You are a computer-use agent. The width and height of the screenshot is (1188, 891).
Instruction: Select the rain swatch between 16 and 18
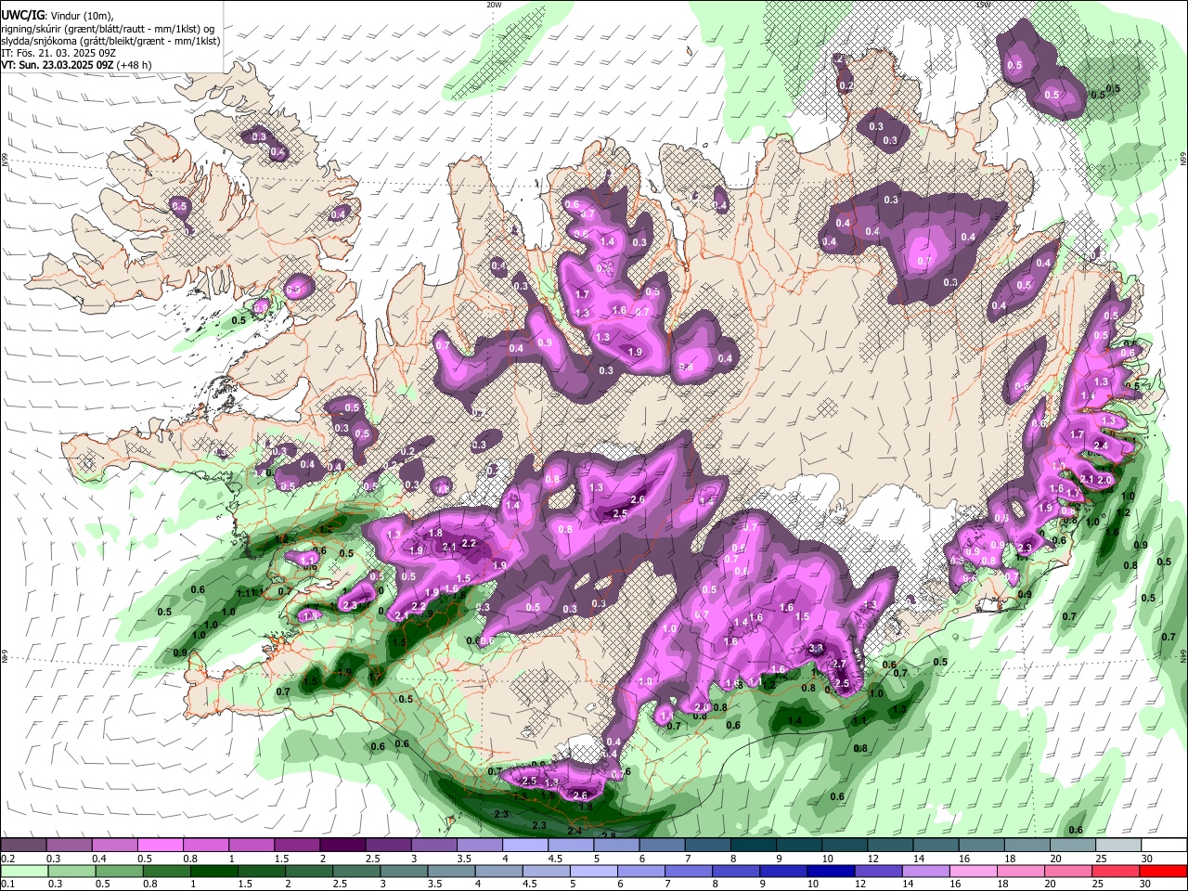(x=974, y=871)
